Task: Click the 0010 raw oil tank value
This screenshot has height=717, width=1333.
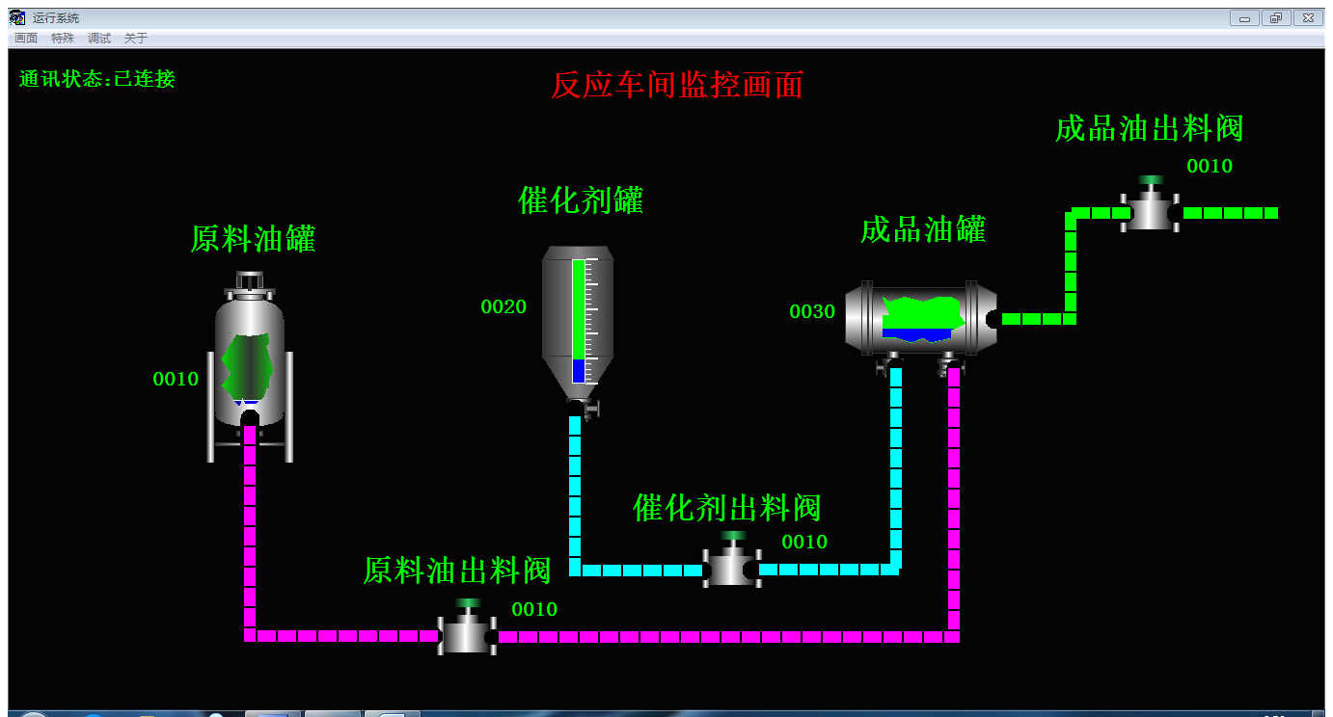Action: (176, 379)
